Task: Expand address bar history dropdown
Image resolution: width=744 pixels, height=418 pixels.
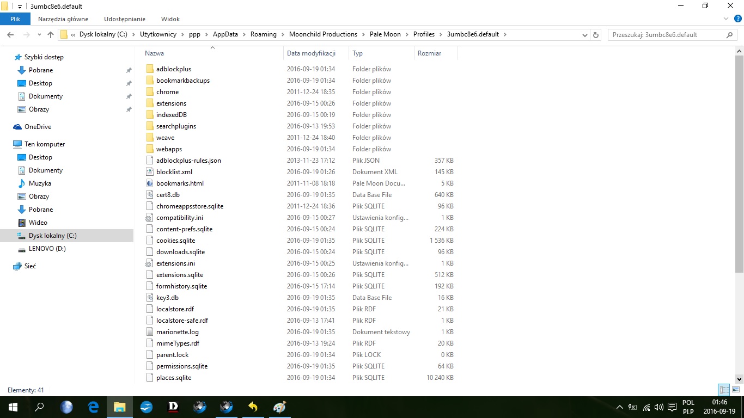Action: click(585, 34)
